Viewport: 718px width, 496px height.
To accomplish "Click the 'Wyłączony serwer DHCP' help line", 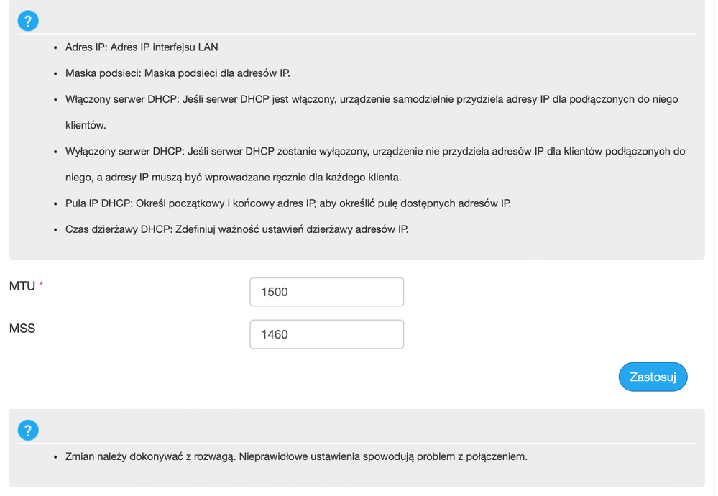I will pyautogui.click(x=375, y=152).
